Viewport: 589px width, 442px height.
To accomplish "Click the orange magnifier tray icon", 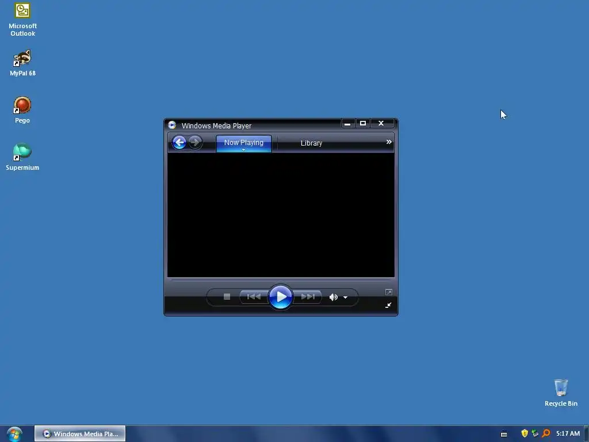I will point(546,433).
